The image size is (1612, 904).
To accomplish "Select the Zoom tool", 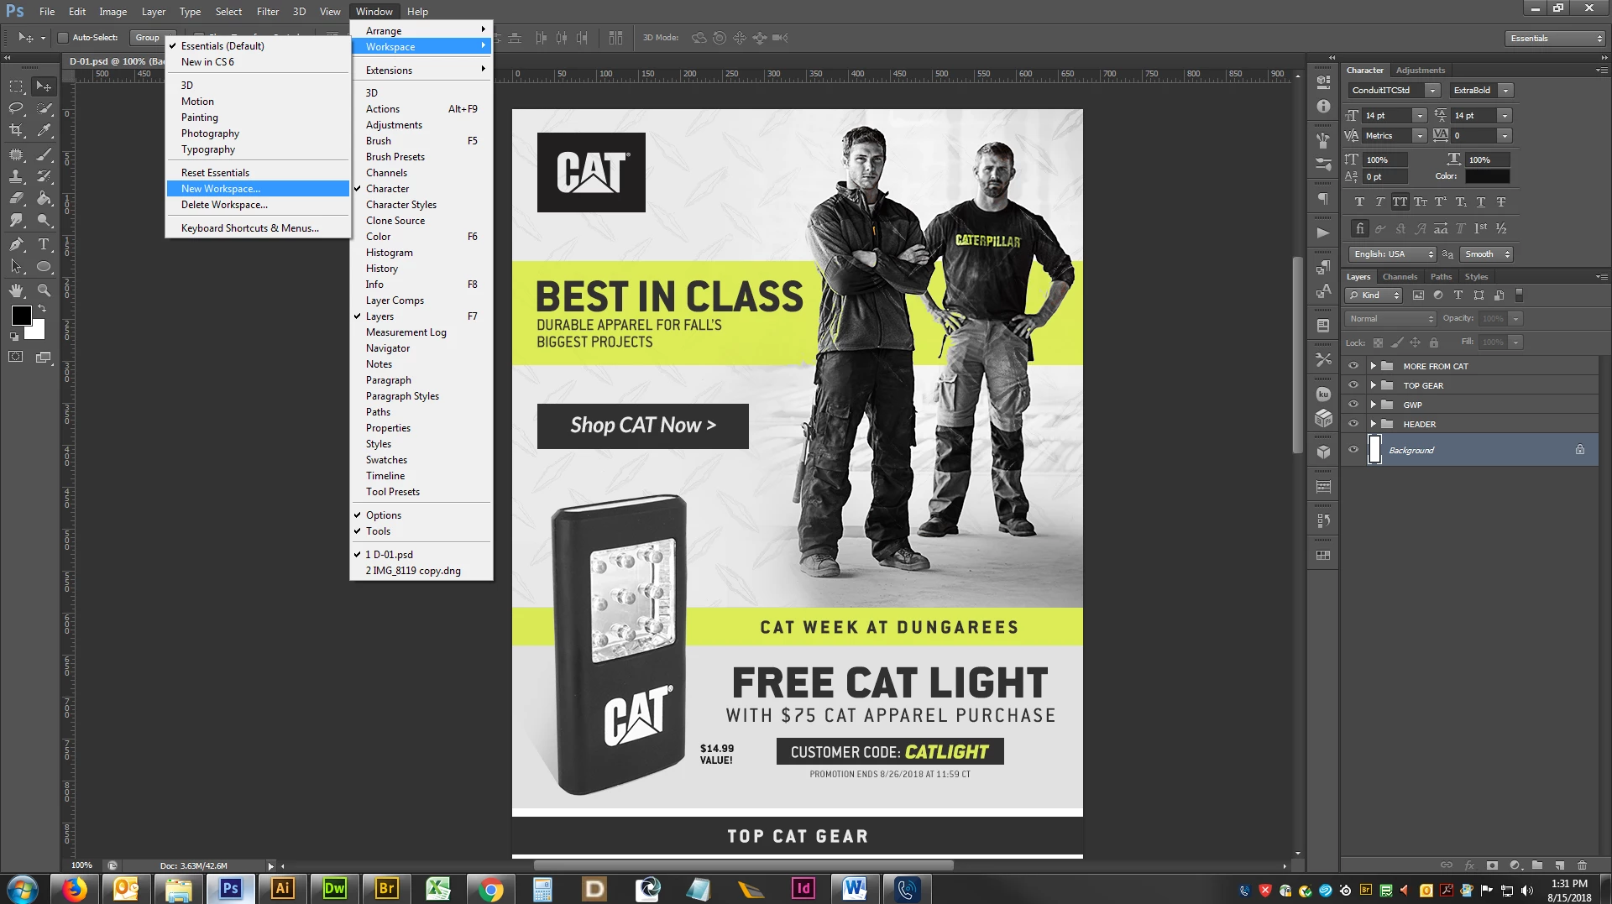I will click(44, 290).
